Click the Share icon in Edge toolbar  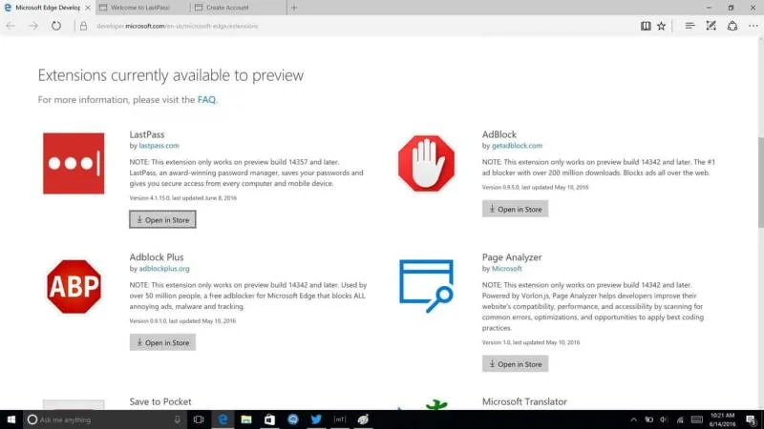(x=732, y=27)
